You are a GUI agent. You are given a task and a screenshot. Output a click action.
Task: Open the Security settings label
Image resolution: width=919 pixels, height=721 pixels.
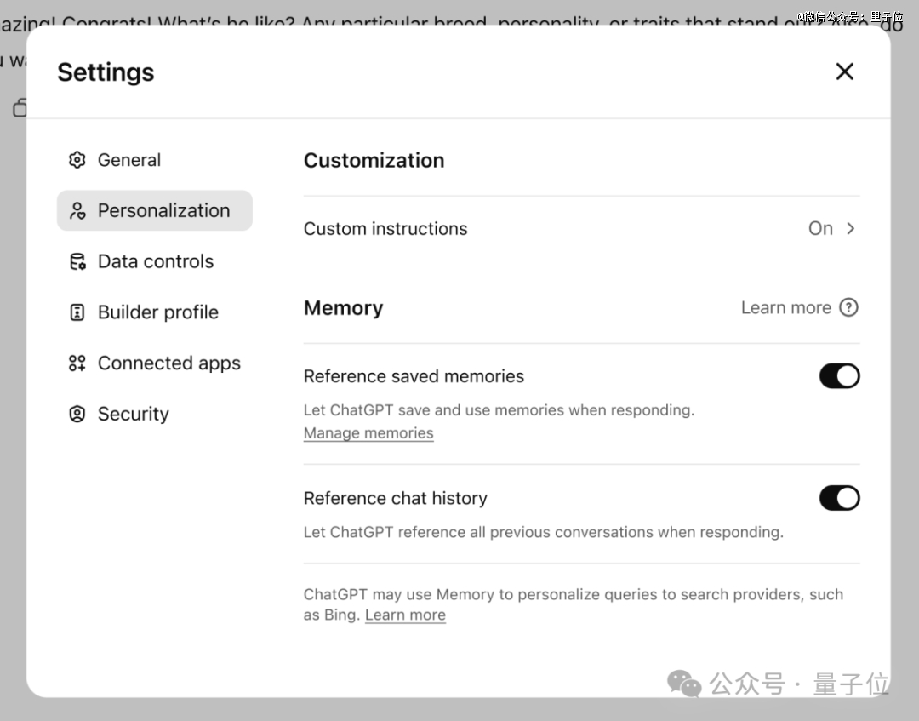pyautogui.click(x=134, y=415)
